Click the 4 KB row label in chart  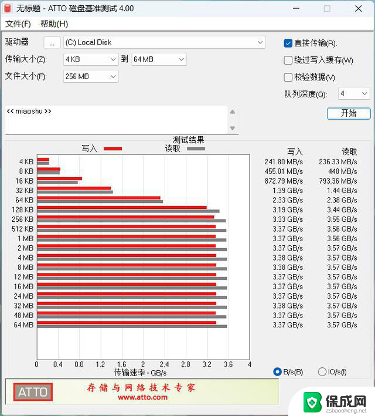tap(26, 161)
